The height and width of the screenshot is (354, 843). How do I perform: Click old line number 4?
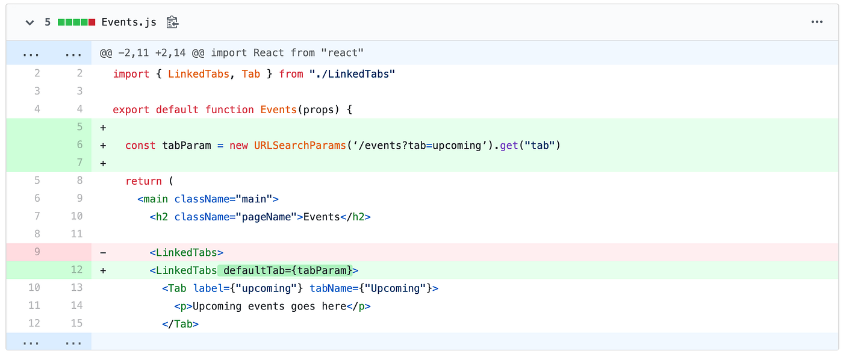coord(37,109)
